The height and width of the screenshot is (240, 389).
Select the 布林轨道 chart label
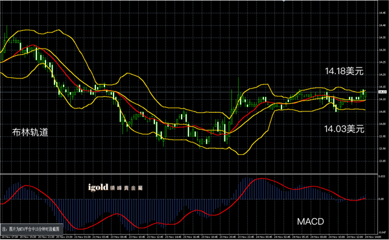click(x=30, y=132)
